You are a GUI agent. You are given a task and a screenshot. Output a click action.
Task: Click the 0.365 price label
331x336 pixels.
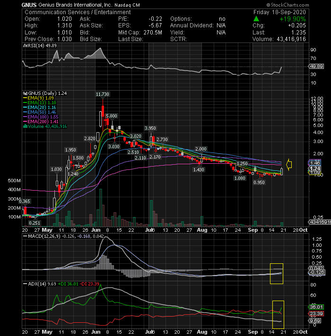[25, 202]
